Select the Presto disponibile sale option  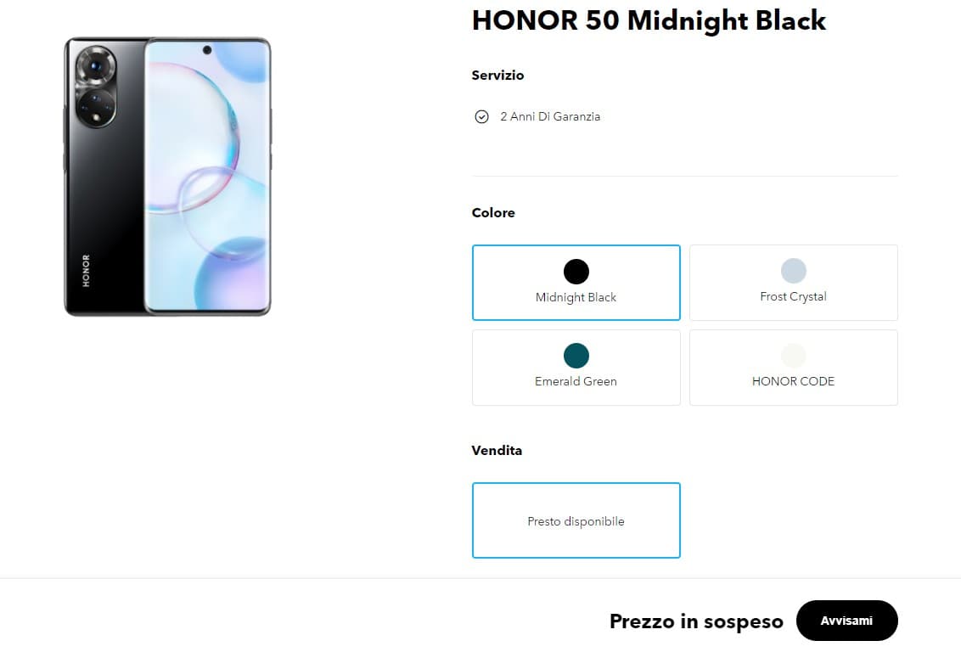(x=576, y=520)
